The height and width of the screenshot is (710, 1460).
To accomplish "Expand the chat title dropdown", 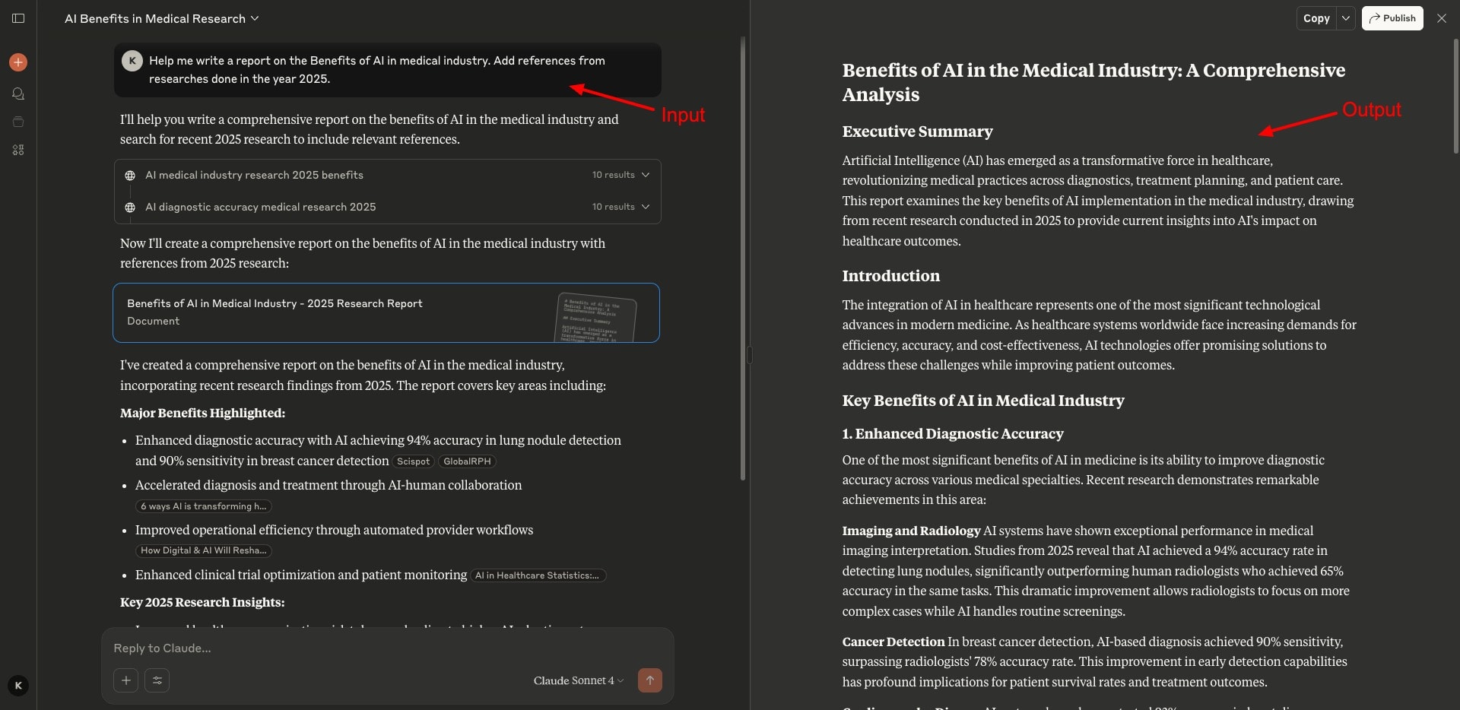I will click(x=254, y=18).
